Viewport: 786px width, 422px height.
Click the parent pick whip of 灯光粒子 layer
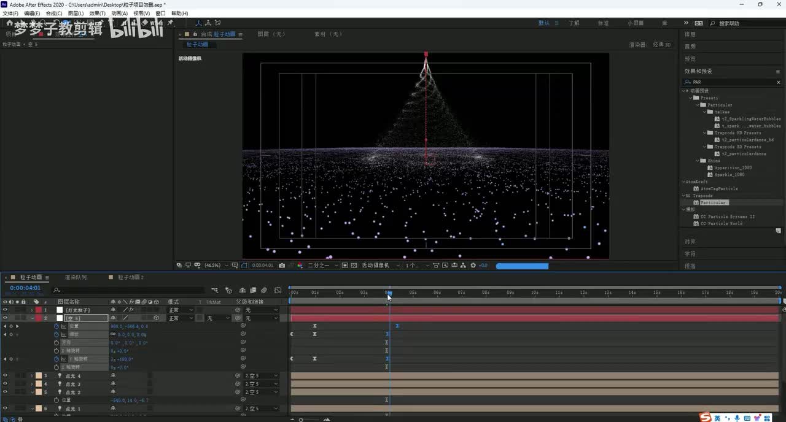click(x=238, y=310)
